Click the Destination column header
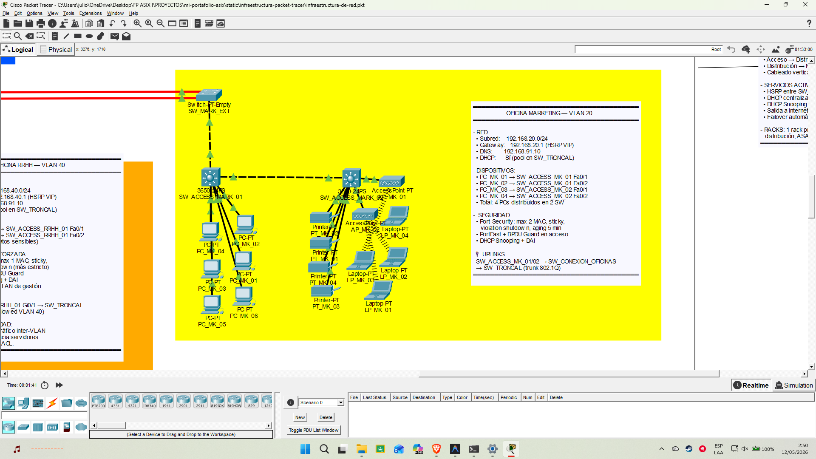Screen dimensions: 816x459 pos(424,397)
